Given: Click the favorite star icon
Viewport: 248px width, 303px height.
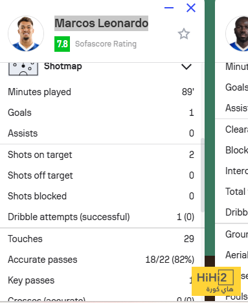Looking at the screenshot, I should 184,34.
